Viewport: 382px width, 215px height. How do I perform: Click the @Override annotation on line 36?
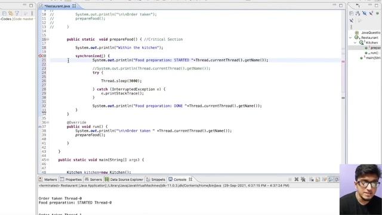(x=76, y=122)
